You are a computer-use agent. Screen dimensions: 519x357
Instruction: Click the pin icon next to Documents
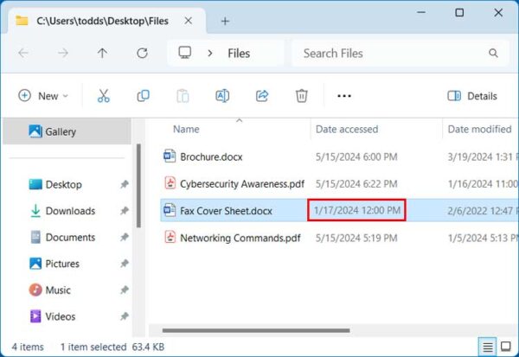(124, 237)
